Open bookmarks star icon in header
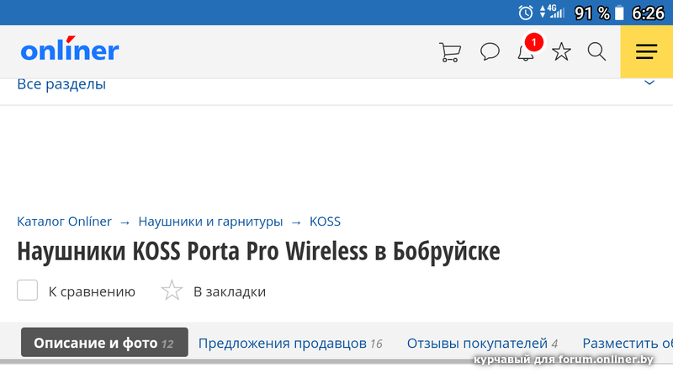 pos(561,52)
